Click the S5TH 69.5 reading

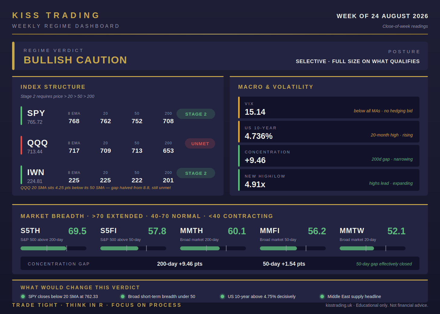[77, 231]
